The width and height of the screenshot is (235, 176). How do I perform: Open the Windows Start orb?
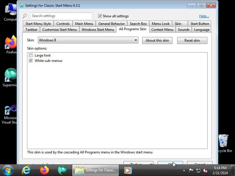click(8, 170)
